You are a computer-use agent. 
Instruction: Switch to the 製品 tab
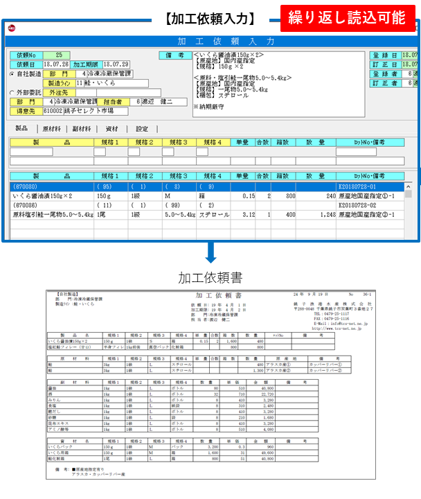pyautogui.click(x=21, y=128)
